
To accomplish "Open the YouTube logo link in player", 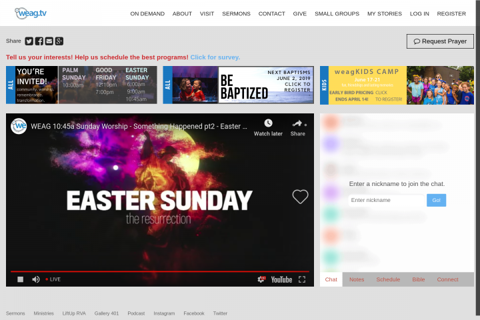I will tap(281, 279).
